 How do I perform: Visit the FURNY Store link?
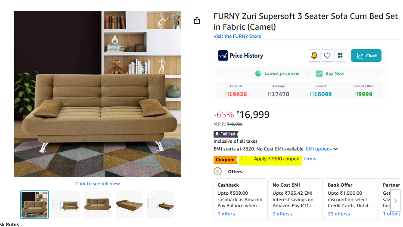(237, 36)
